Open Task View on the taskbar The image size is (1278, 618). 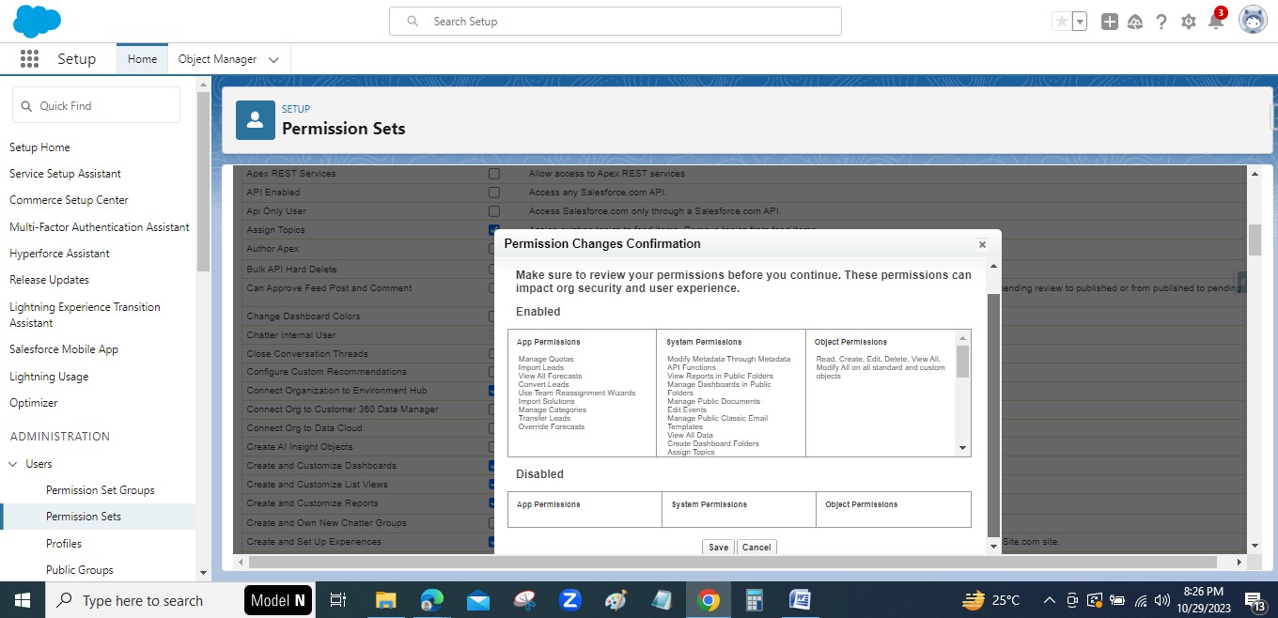(x=339, y=600)
